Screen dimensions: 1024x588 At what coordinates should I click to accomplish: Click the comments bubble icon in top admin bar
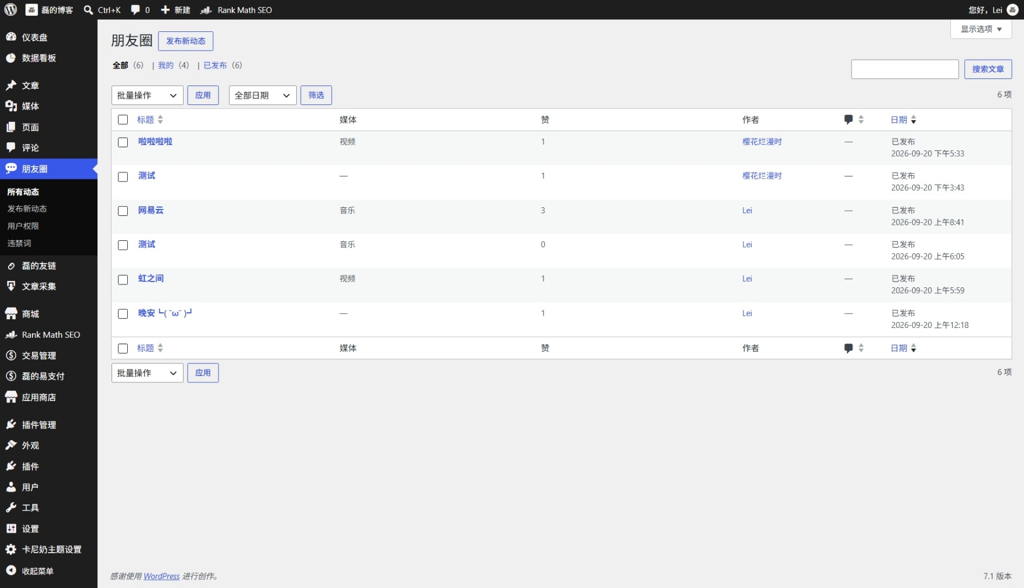[x=135, y=10]
